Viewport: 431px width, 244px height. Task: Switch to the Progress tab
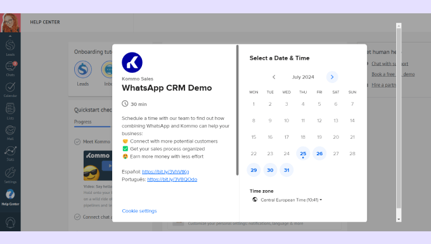(x=83, y=122)
